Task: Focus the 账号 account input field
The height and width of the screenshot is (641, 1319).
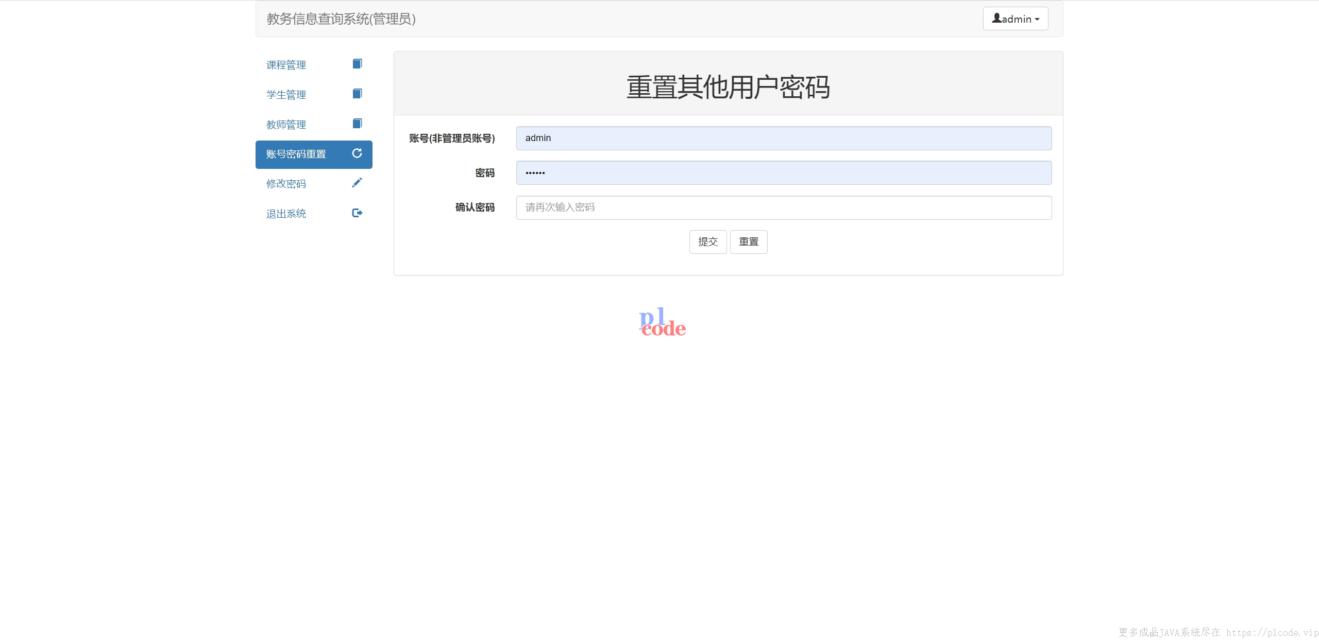Action: click(784, 138)
